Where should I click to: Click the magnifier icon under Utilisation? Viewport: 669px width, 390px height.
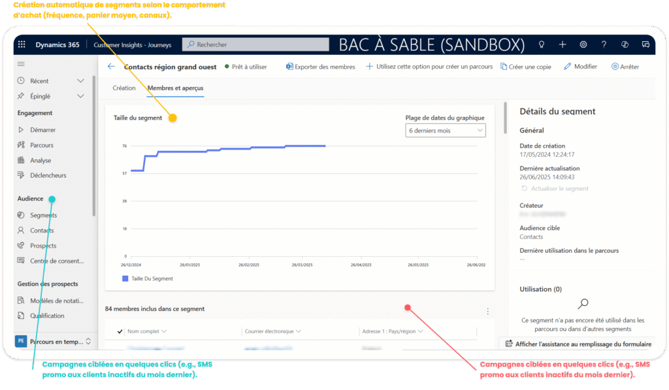[583, 303]
